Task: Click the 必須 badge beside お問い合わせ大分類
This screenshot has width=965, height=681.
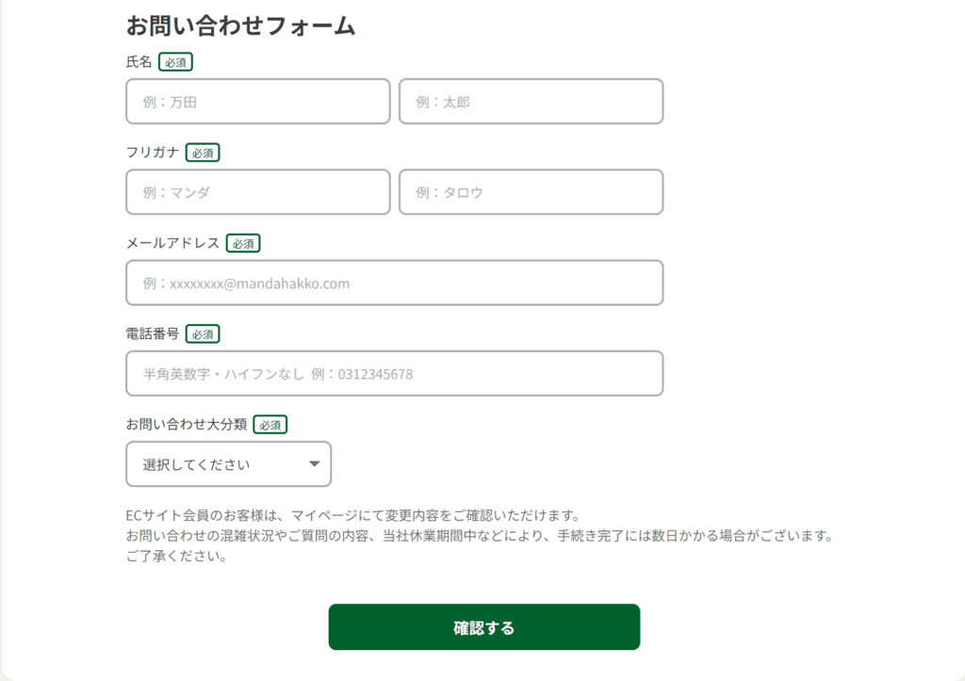Action: click(x=270, y=425)
